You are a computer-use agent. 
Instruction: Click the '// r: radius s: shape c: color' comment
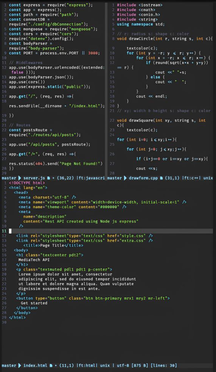pos(153,34)
